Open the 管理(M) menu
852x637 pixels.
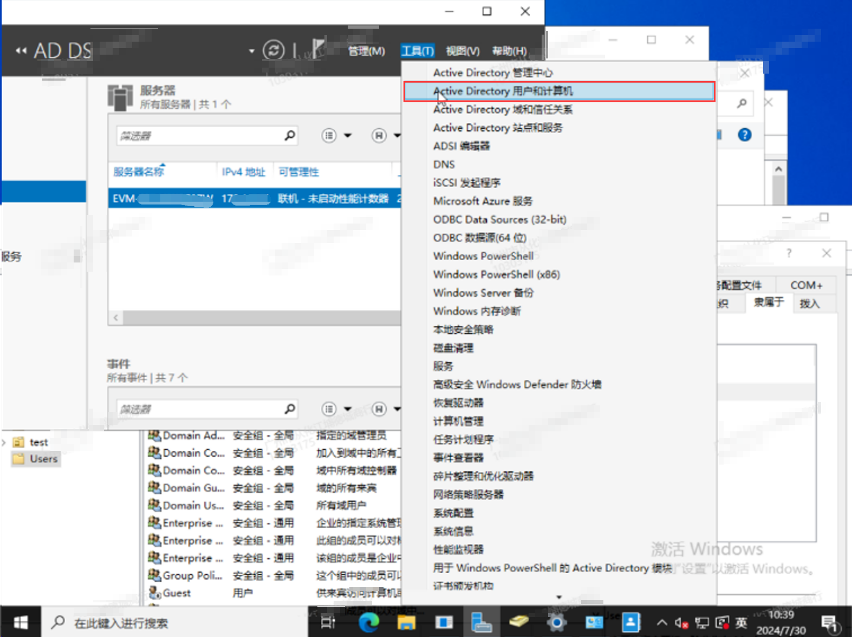tap(366, 51)
